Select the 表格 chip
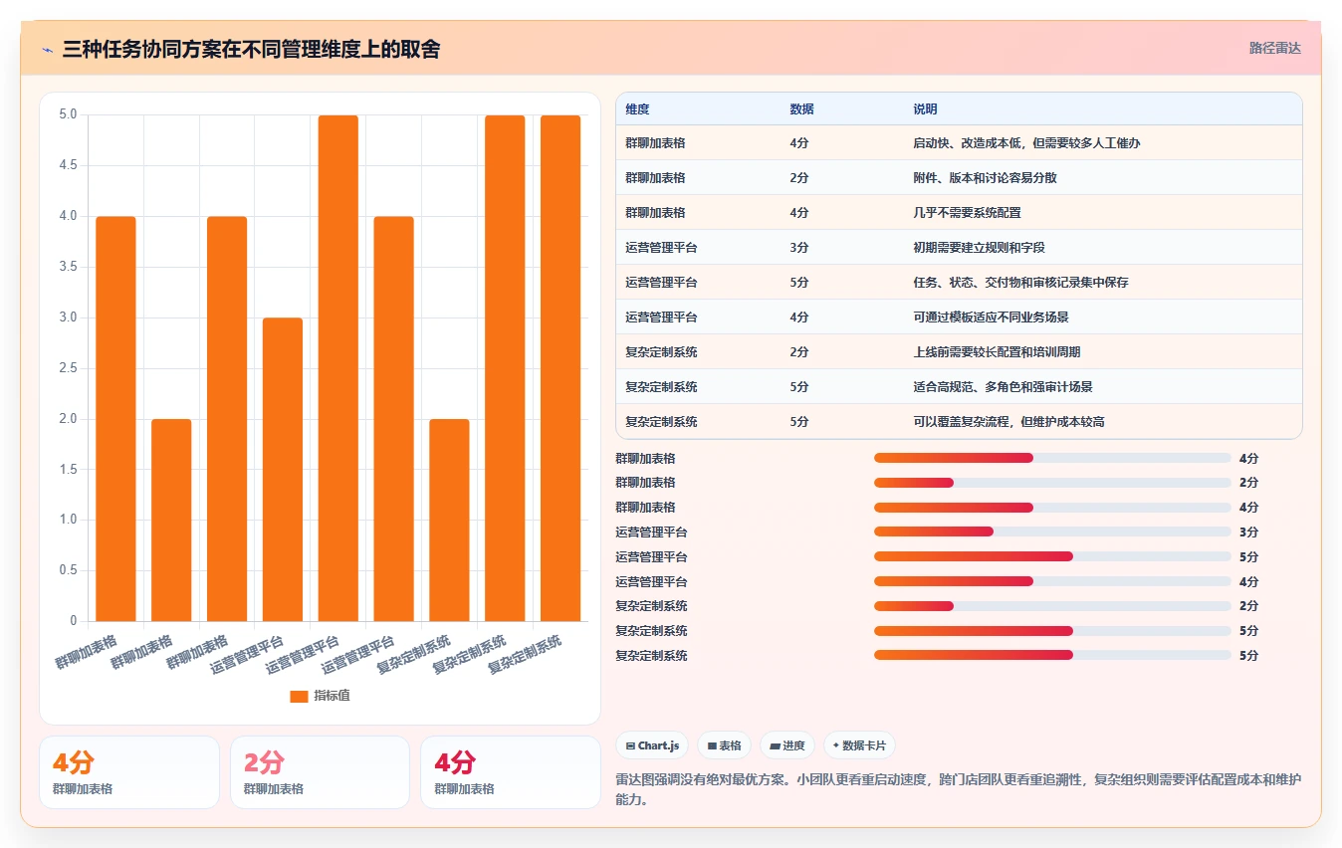 [x=724, y=745]
